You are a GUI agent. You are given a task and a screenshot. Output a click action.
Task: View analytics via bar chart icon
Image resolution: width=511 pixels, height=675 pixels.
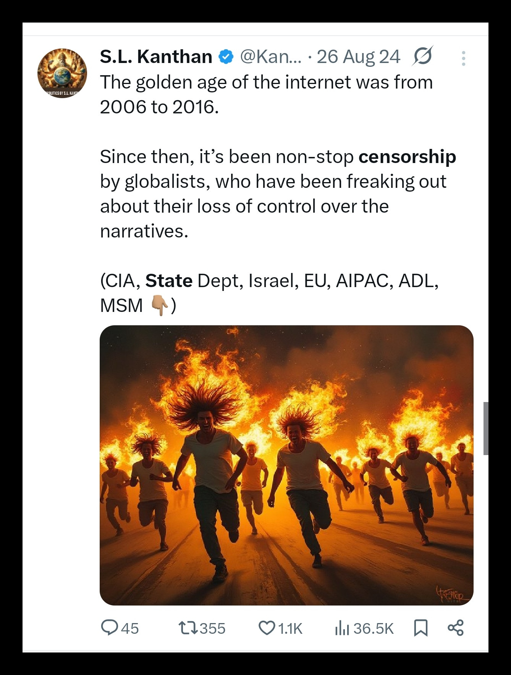[x=342, y=628]
